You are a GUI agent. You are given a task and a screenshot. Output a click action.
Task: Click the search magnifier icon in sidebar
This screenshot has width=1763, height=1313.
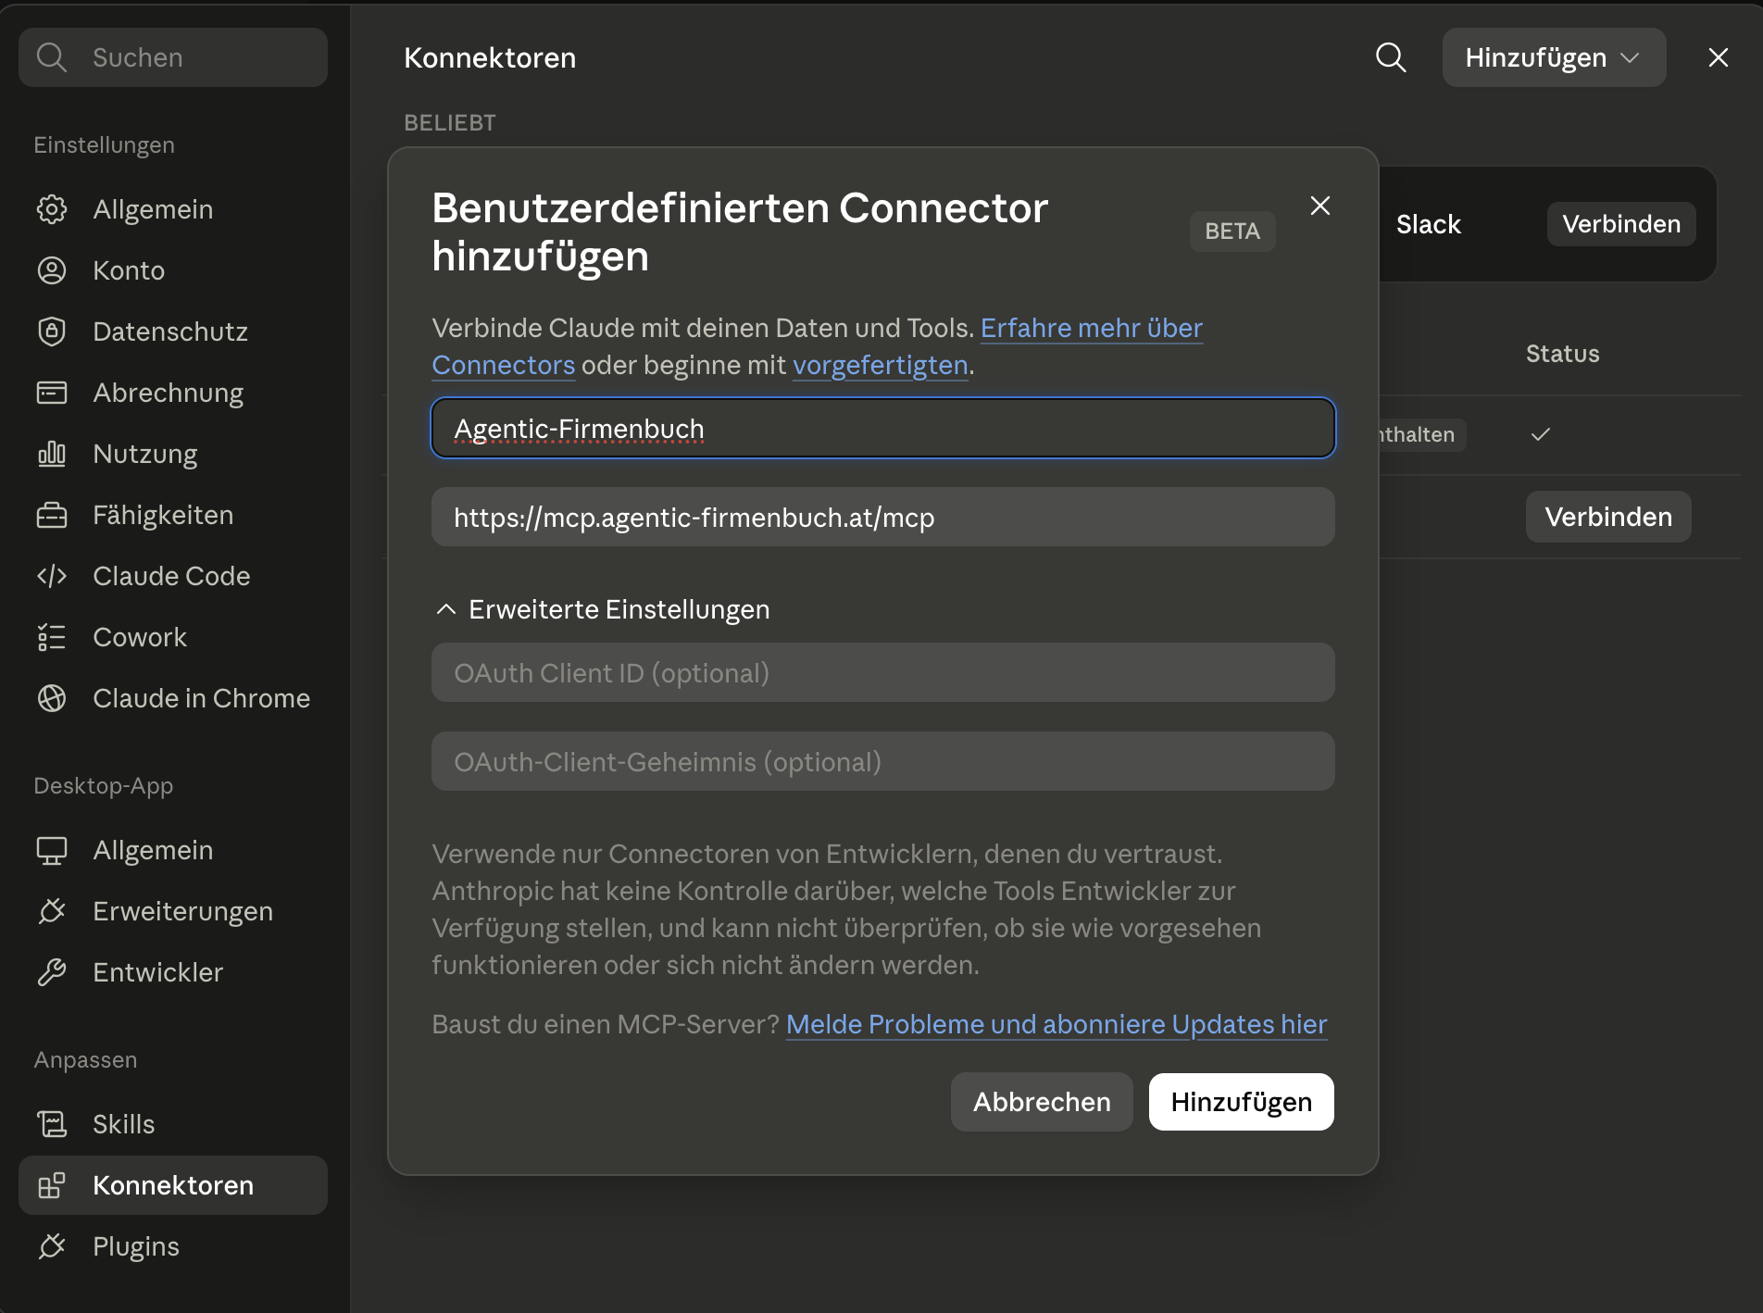tap(52, 57)
